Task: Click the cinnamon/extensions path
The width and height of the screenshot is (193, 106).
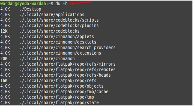Action: tap(60, 53)
